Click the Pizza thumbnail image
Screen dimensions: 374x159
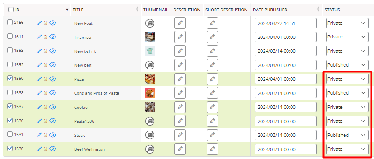click(x=150, y=79)
